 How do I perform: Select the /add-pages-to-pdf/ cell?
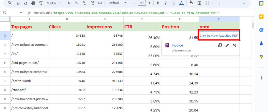point(29,63)
